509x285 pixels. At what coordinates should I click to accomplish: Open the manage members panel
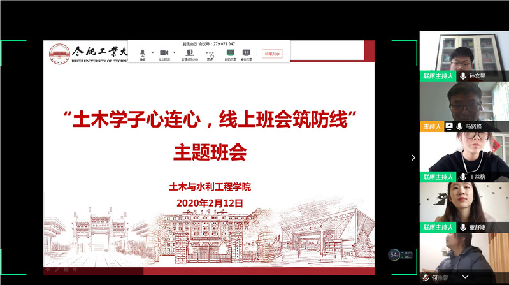tap(189, 54)
